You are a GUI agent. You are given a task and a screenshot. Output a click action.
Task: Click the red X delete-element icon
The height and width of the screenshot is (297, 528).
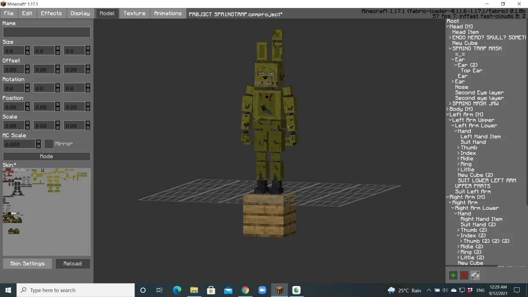pyautogui.click(x=464, y=275)
